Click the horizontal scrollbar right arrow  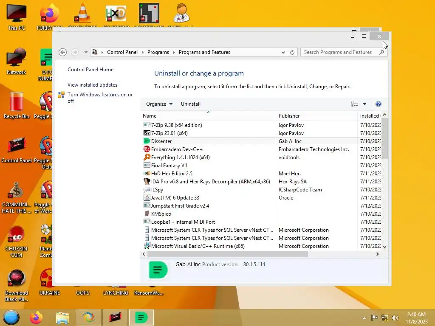[x=377, y=254]
